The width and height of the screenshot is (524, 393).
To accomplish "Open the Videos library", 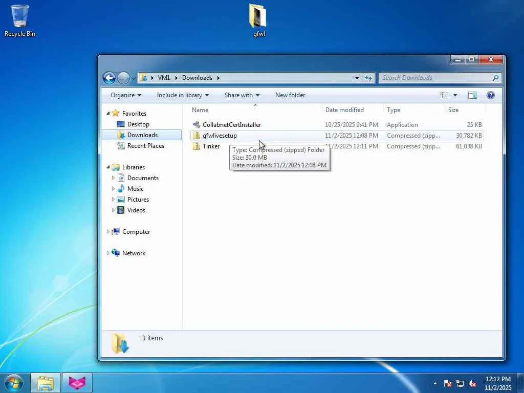I will point(136,210).
